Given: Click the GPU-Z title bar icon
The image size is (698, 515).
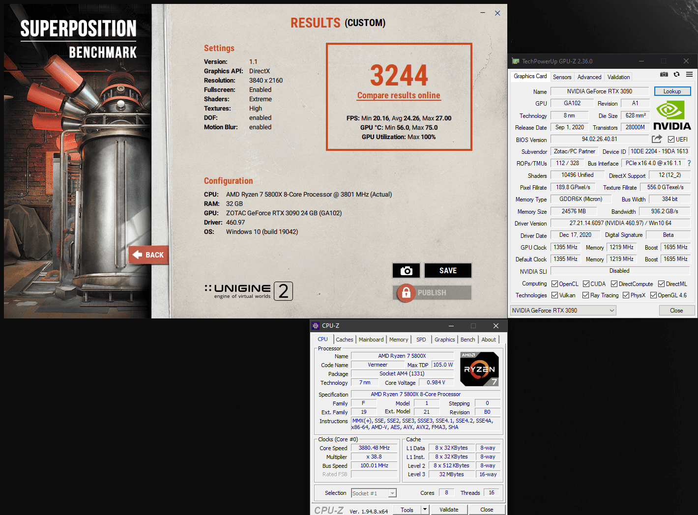Looking at the screenshot, I should coord(516,61).
